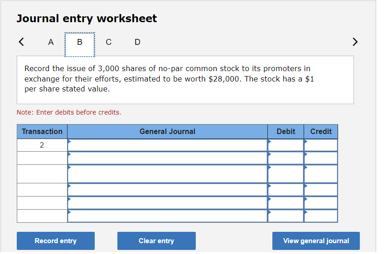Click the Transaction column header

point(42,131)
